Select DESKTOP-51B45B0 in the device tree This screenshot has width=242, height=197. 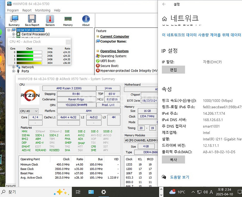[30, 30]
